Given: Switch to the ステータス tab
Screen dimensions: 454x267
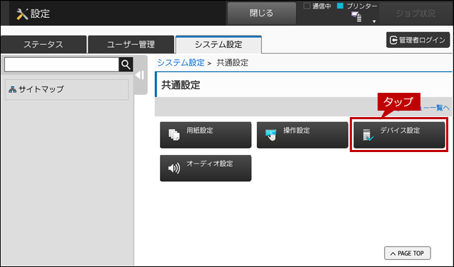Looking at the screenshot, I should (x=44, y=44).
